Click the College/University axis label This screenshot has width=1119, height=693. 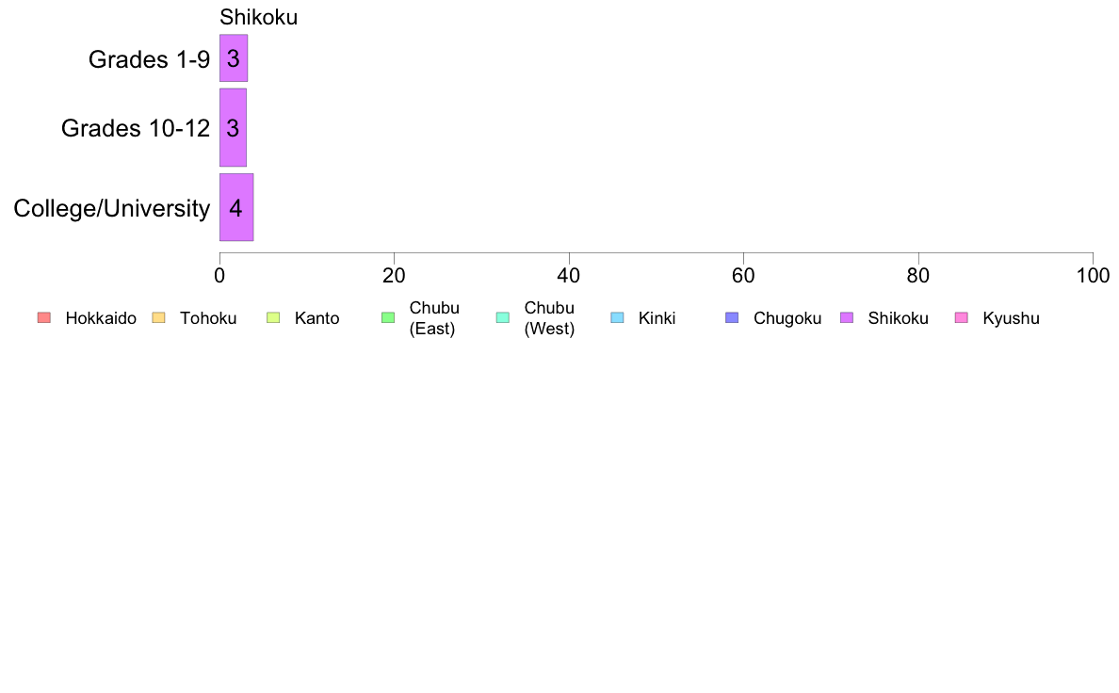point(112,208)
